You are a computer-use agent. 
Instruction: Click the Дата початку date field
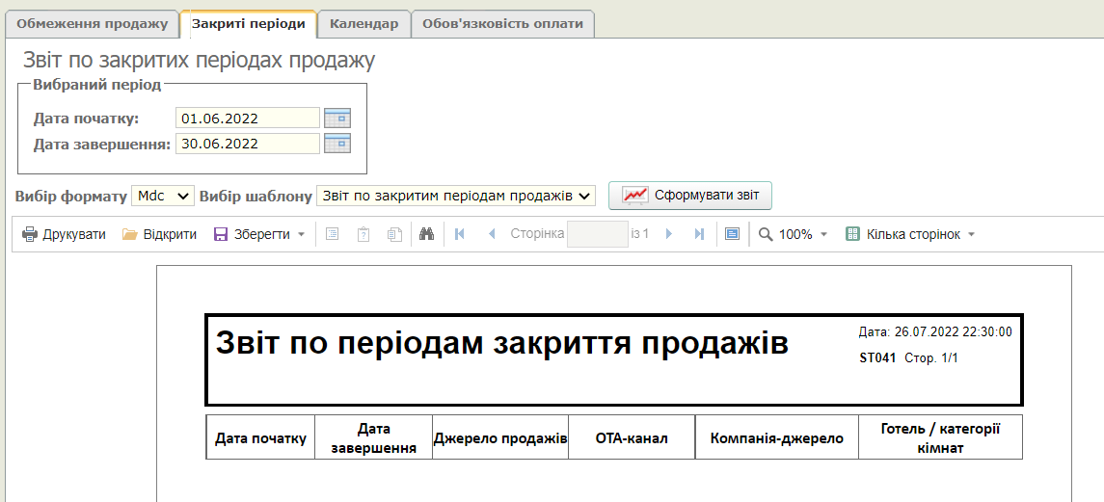click(x=248, y=119)
